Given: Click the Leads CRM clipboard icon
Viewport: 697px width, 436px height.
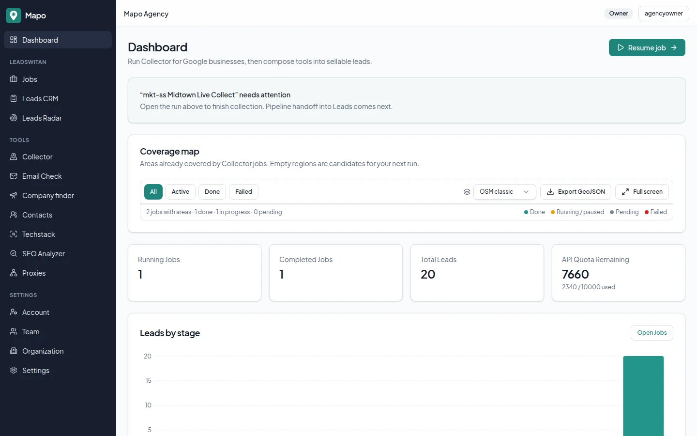Looking at the screenshot, I should 14,98.
